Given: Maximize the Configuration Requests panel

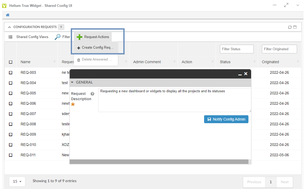Looking at the screenshot, I should coord(295,27).
